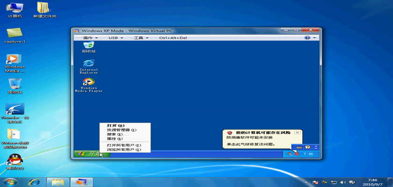
Task: Select 属性(R) in the context menu
Action: [115, 139]
